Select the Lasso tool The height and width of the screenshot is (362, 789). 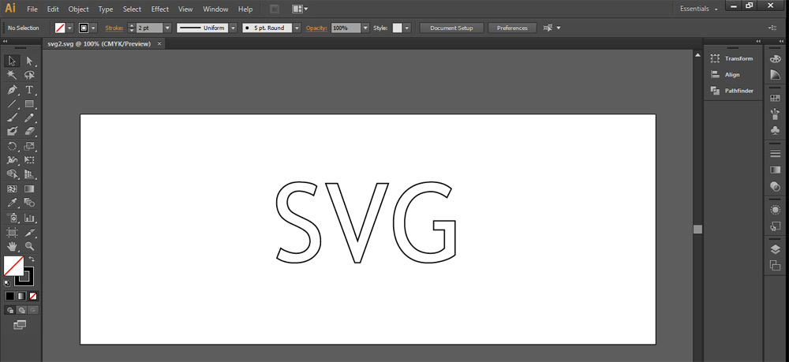[29, 76]
